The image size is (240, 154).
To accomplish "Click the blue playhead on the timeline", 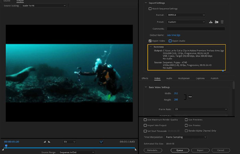I will [6, 146].
